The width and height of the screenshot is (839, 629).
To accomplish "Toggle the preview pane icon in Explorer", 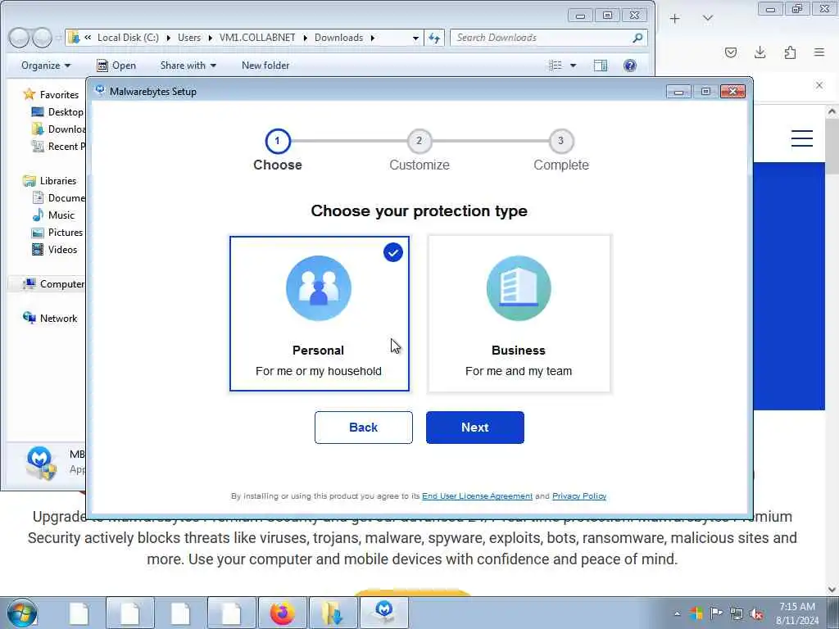I will 601,66.
